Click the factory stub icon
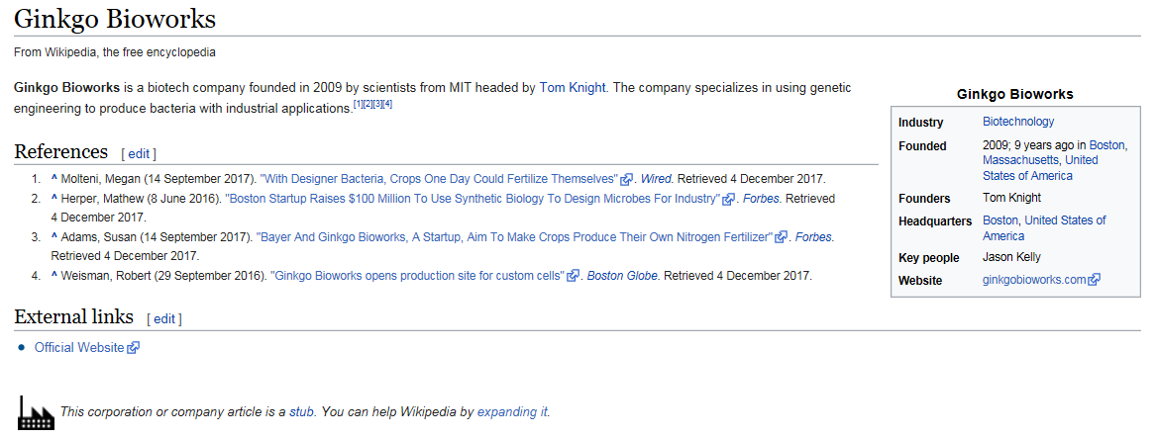The width and height of the screenshot is (1157, 439). pyautogui.click(x=35, y=411)
